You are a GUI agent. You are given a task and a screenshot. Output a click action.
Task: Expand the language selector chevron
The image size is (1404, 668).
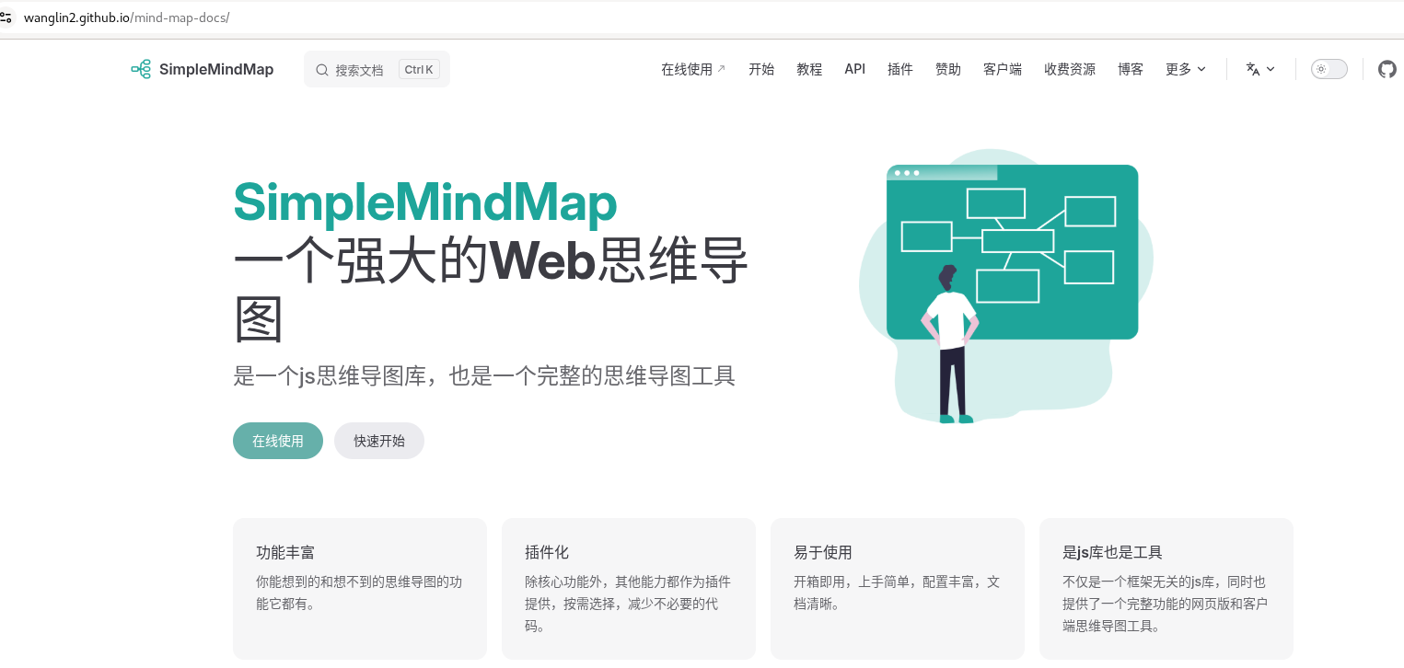pyautogui.click(x=1271, y=70)
